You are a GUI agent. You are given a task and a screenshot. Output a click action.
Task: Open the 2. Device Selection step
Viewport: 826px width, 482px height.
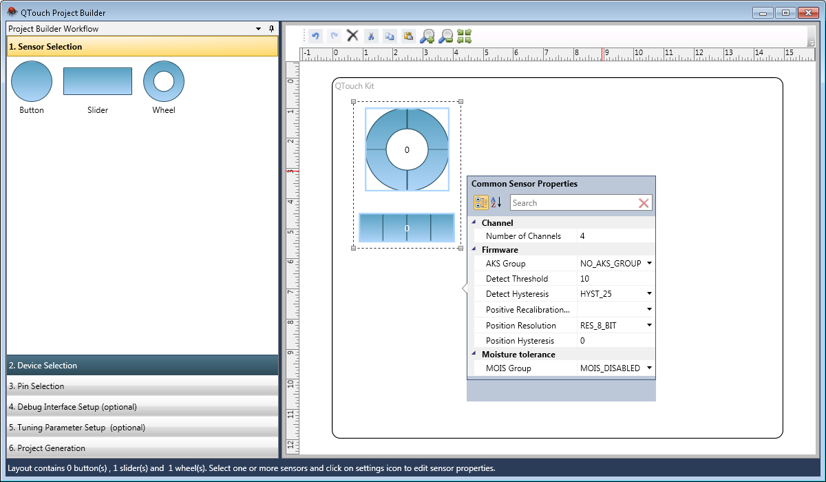pyautogui.click(x=142, y=366)
